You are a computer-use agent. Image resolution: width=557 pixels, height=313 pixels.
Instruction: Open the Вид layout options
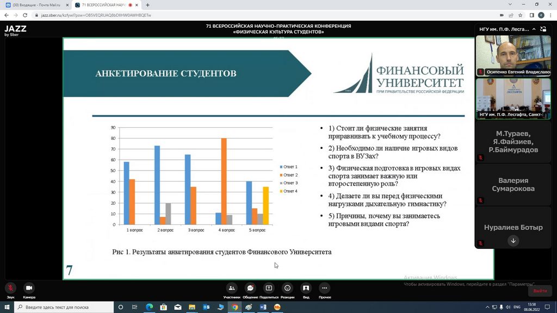click(306, 288)
